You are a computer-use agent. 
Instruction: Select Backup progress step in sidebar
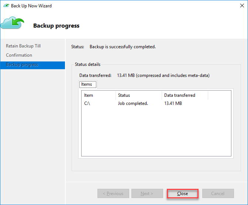pos(22,65)
